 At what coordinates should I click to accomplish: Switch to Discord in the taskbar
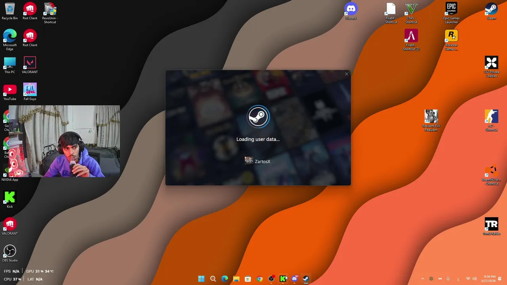[294, 279]
